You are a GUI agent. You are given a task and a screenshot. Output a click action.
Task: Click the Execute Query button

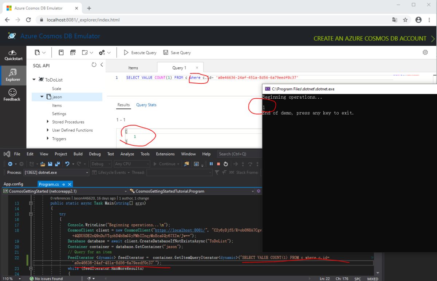(x=140, y=53)
